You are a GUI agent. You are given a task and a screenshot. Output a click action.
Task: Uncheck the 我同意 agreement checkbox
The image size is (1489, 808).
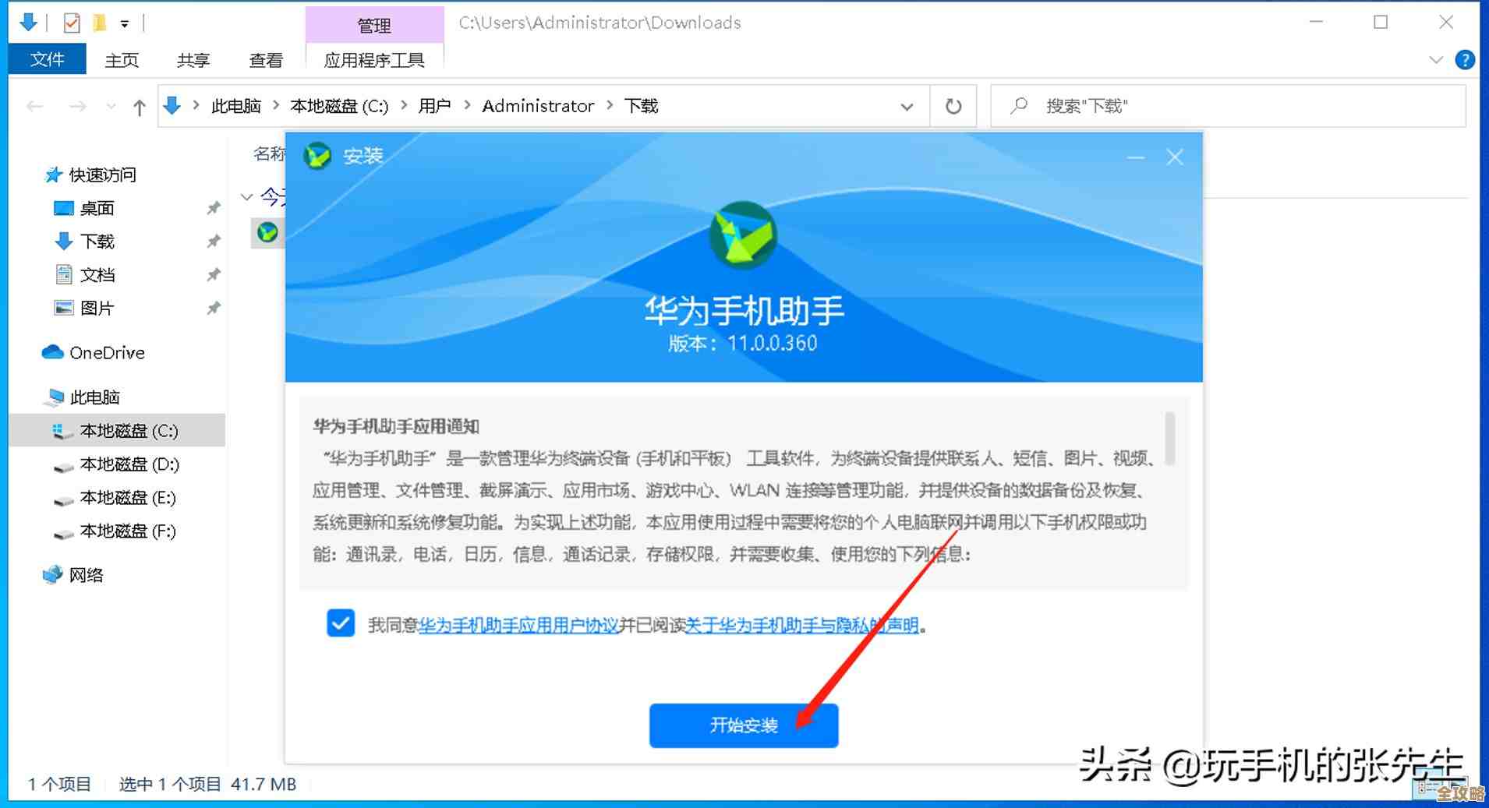point(340,623)
